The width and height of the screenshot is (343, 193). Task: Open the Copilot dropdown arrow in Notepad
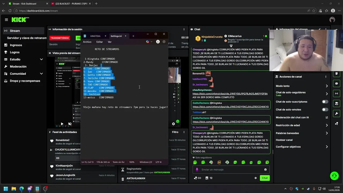pyautogui.click(x=151, y=42)
